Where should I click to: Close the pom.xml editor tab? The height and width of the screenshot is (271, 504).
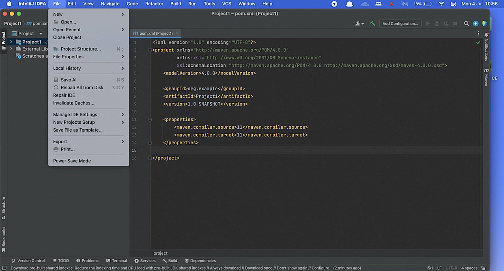[x=177, y=33]
